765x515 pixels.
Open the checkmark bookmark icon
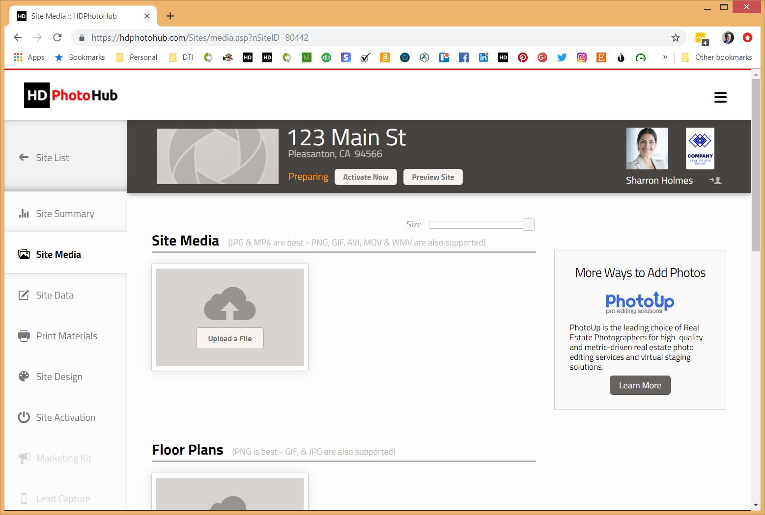point(366,57)
